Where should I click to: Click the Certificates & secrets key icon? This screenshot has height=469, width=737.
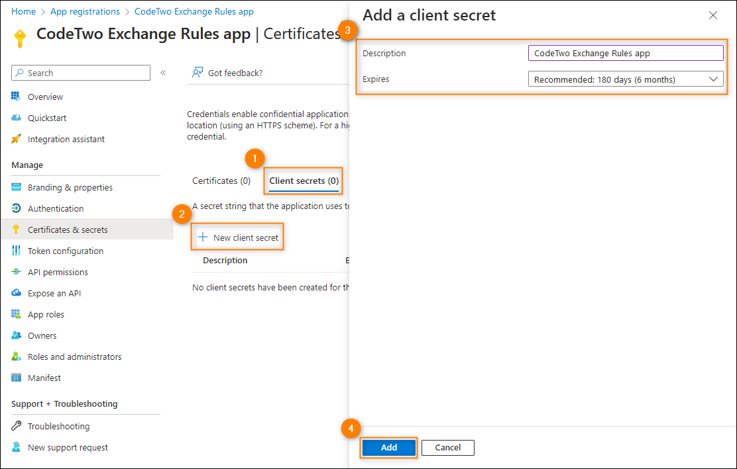click(16, 230)
